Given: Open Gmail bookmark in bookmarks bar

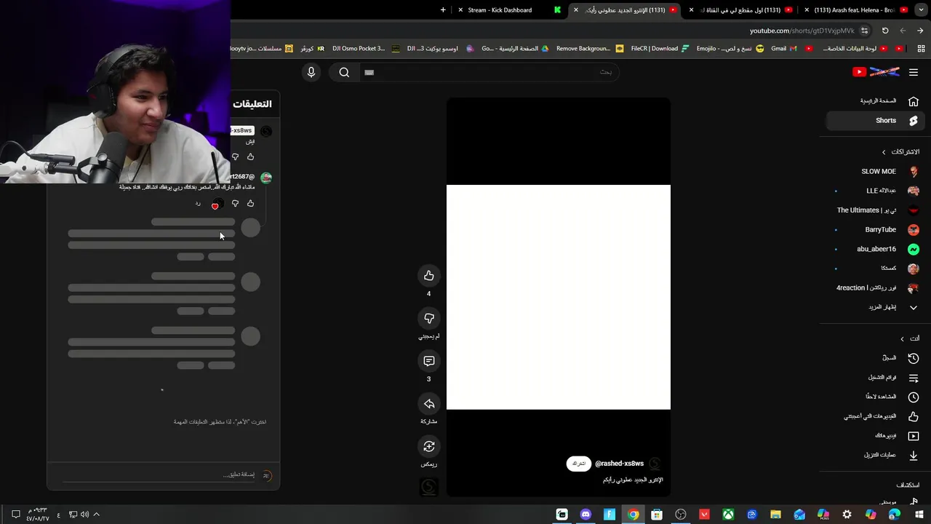Looking at the screenshot, I should pos(783,49).
